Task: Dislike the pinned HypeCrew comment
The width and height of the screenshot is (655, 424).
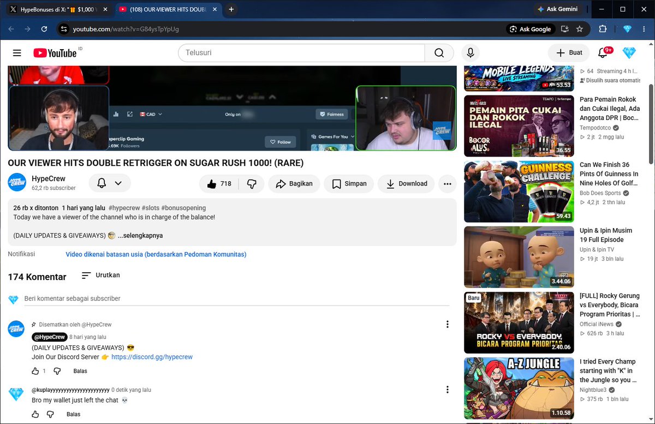Action: pyautogui.click(x=56, y=371)
